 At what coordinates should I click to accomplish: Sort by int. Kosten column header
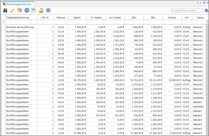tap(96, 18)
